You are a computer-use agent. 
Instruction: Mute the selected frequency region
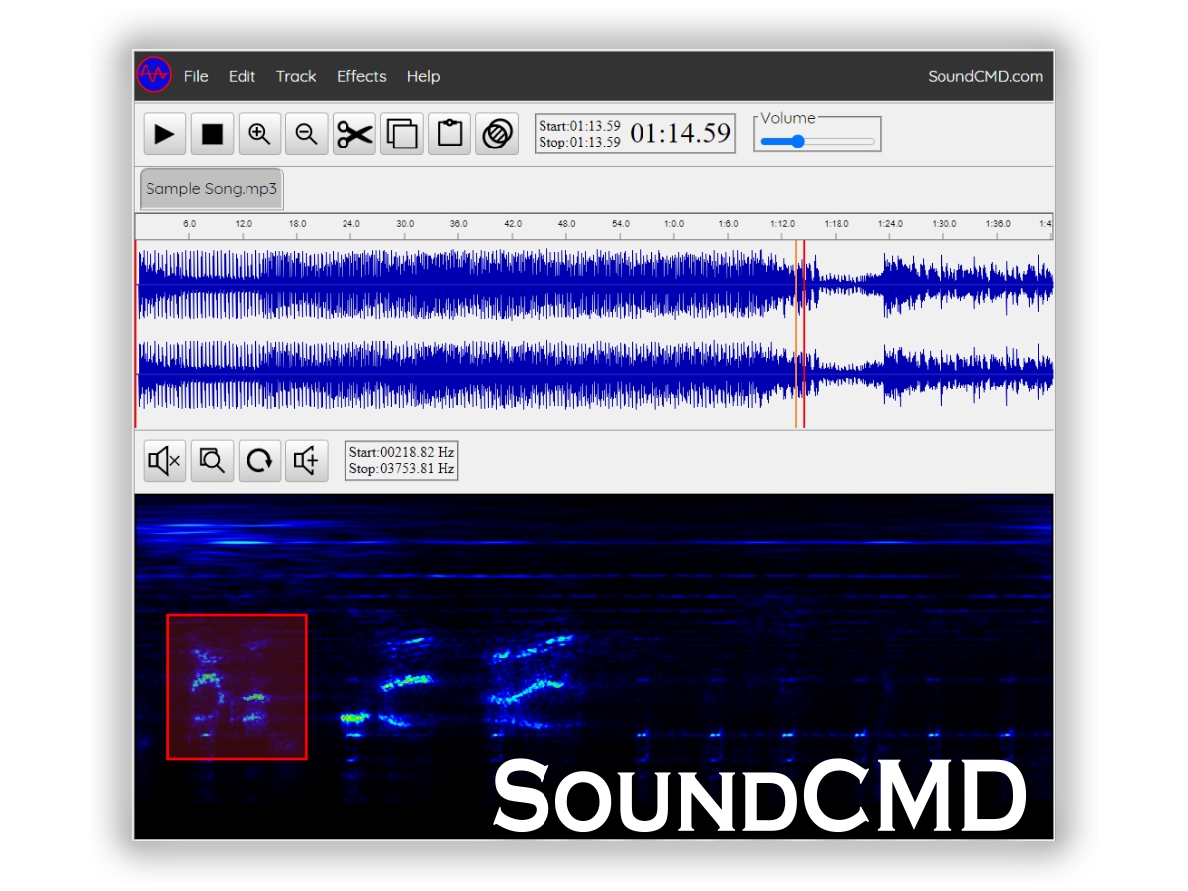(164, 460)
